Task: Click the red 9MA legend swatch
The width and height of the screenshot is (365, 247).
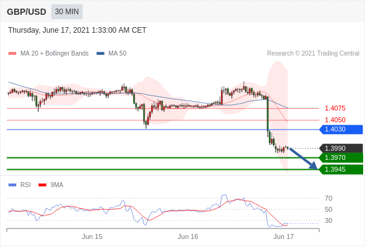Action: [42, 185]
